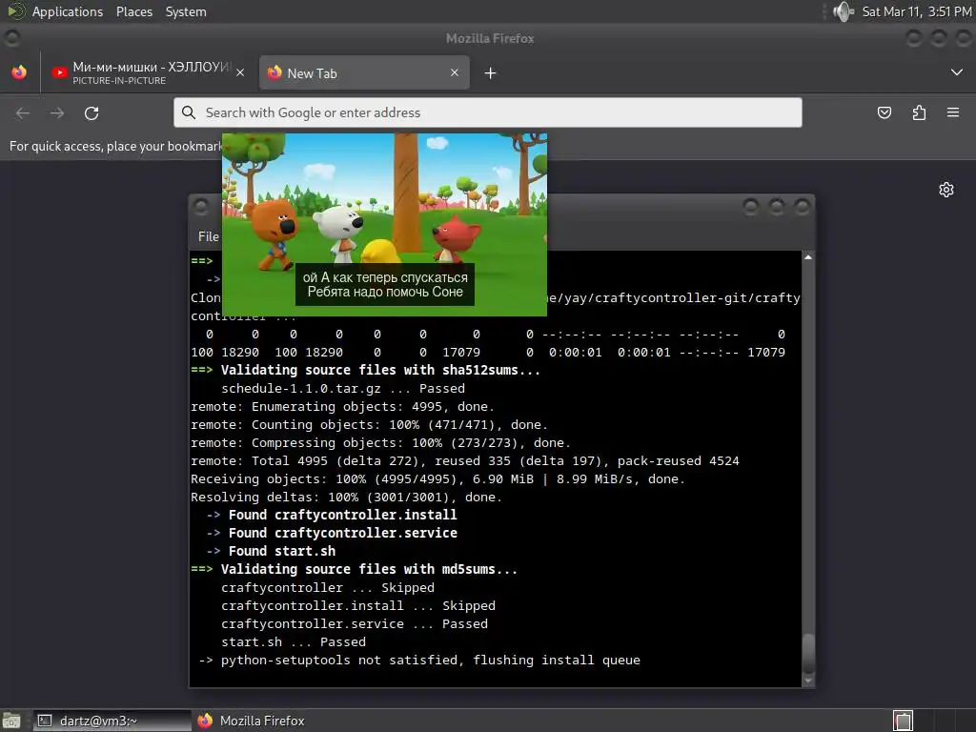Screen dimensions: 976x732
Task: Click 'remote: Total 4995 (delta 272)' line
Action: 465,461
